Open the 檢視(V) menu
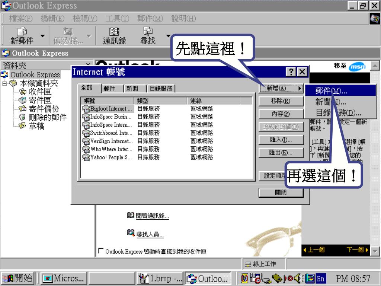The image size is (381, 286). pyautogui.click(x=85, y=19)
